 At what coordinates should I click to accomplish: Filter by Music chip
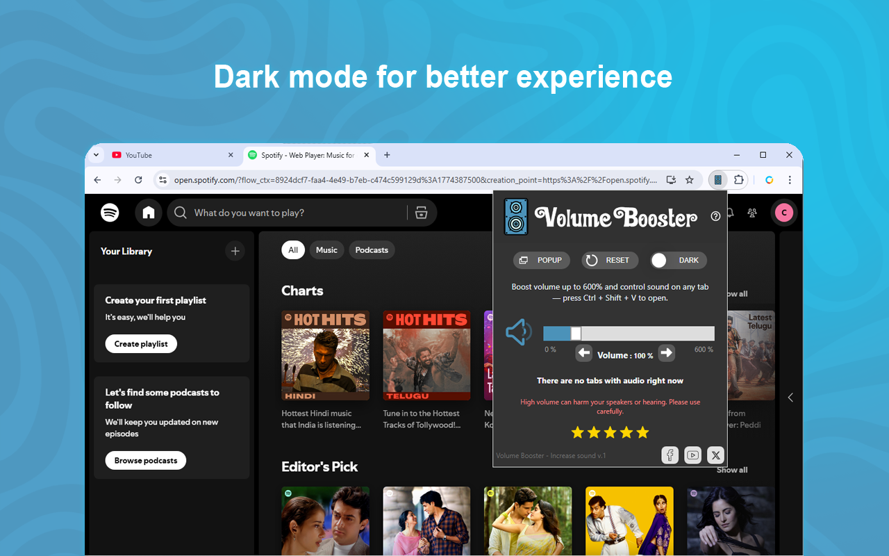(x=326, y=250)
